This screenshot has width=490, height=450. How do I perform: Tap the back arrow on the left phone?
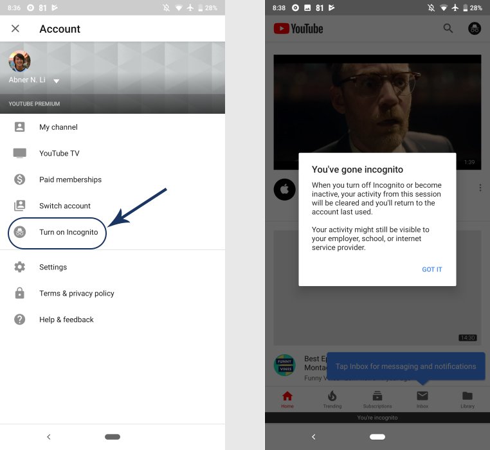point(48,437)
